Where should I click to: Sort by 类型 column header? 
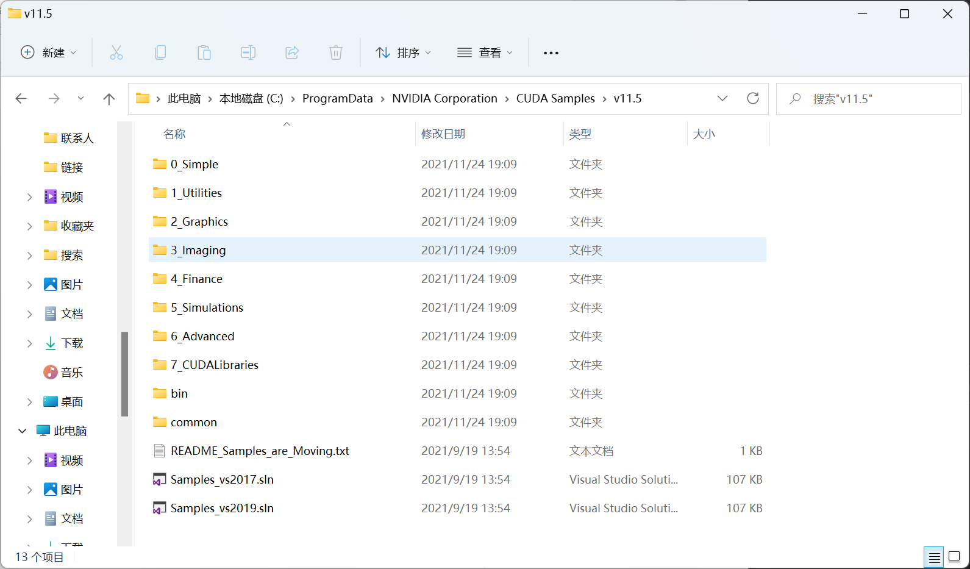(580, 134)
